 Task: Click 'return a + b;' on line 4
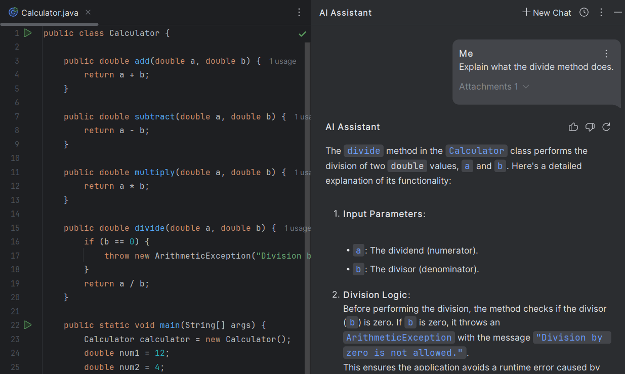coord(116,74)
